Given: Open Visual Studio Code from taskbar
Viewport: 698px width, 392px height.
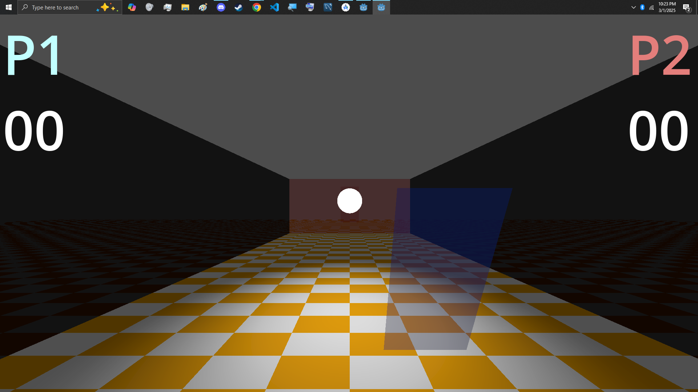Looking at the screenshot, I should click(x=274, y=7).
